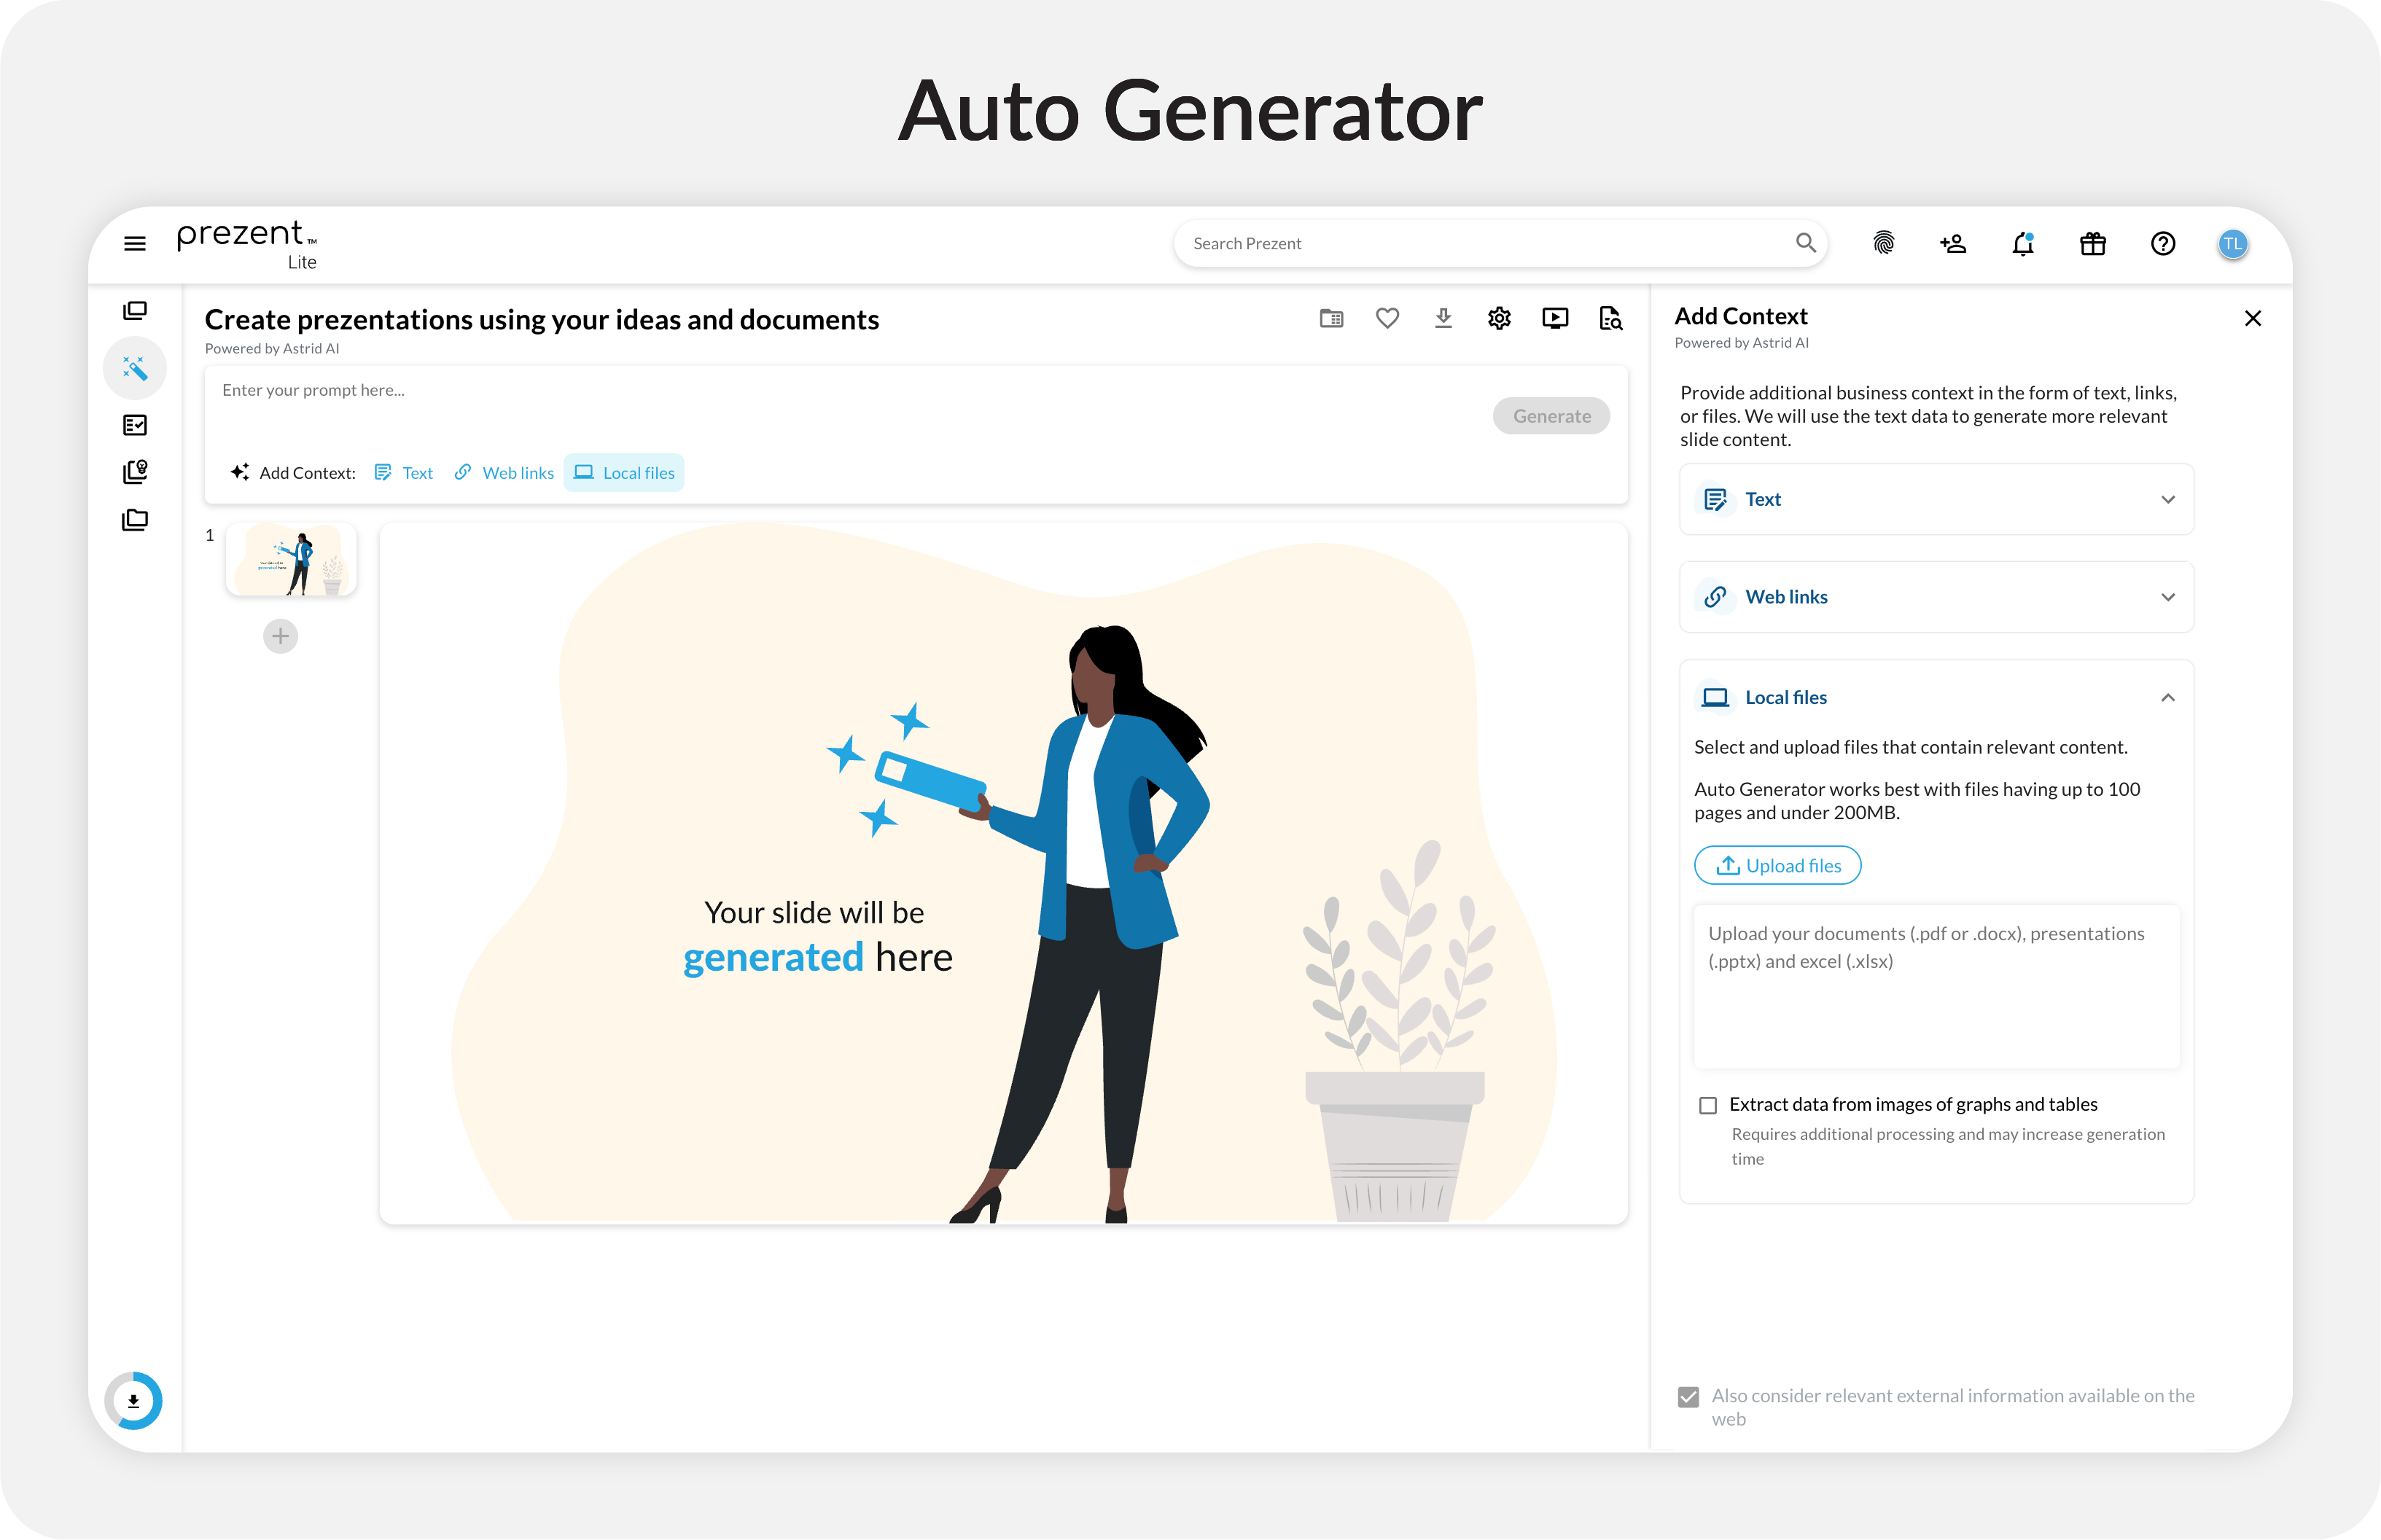Open the notifications bell

(x=2023, y=243)
